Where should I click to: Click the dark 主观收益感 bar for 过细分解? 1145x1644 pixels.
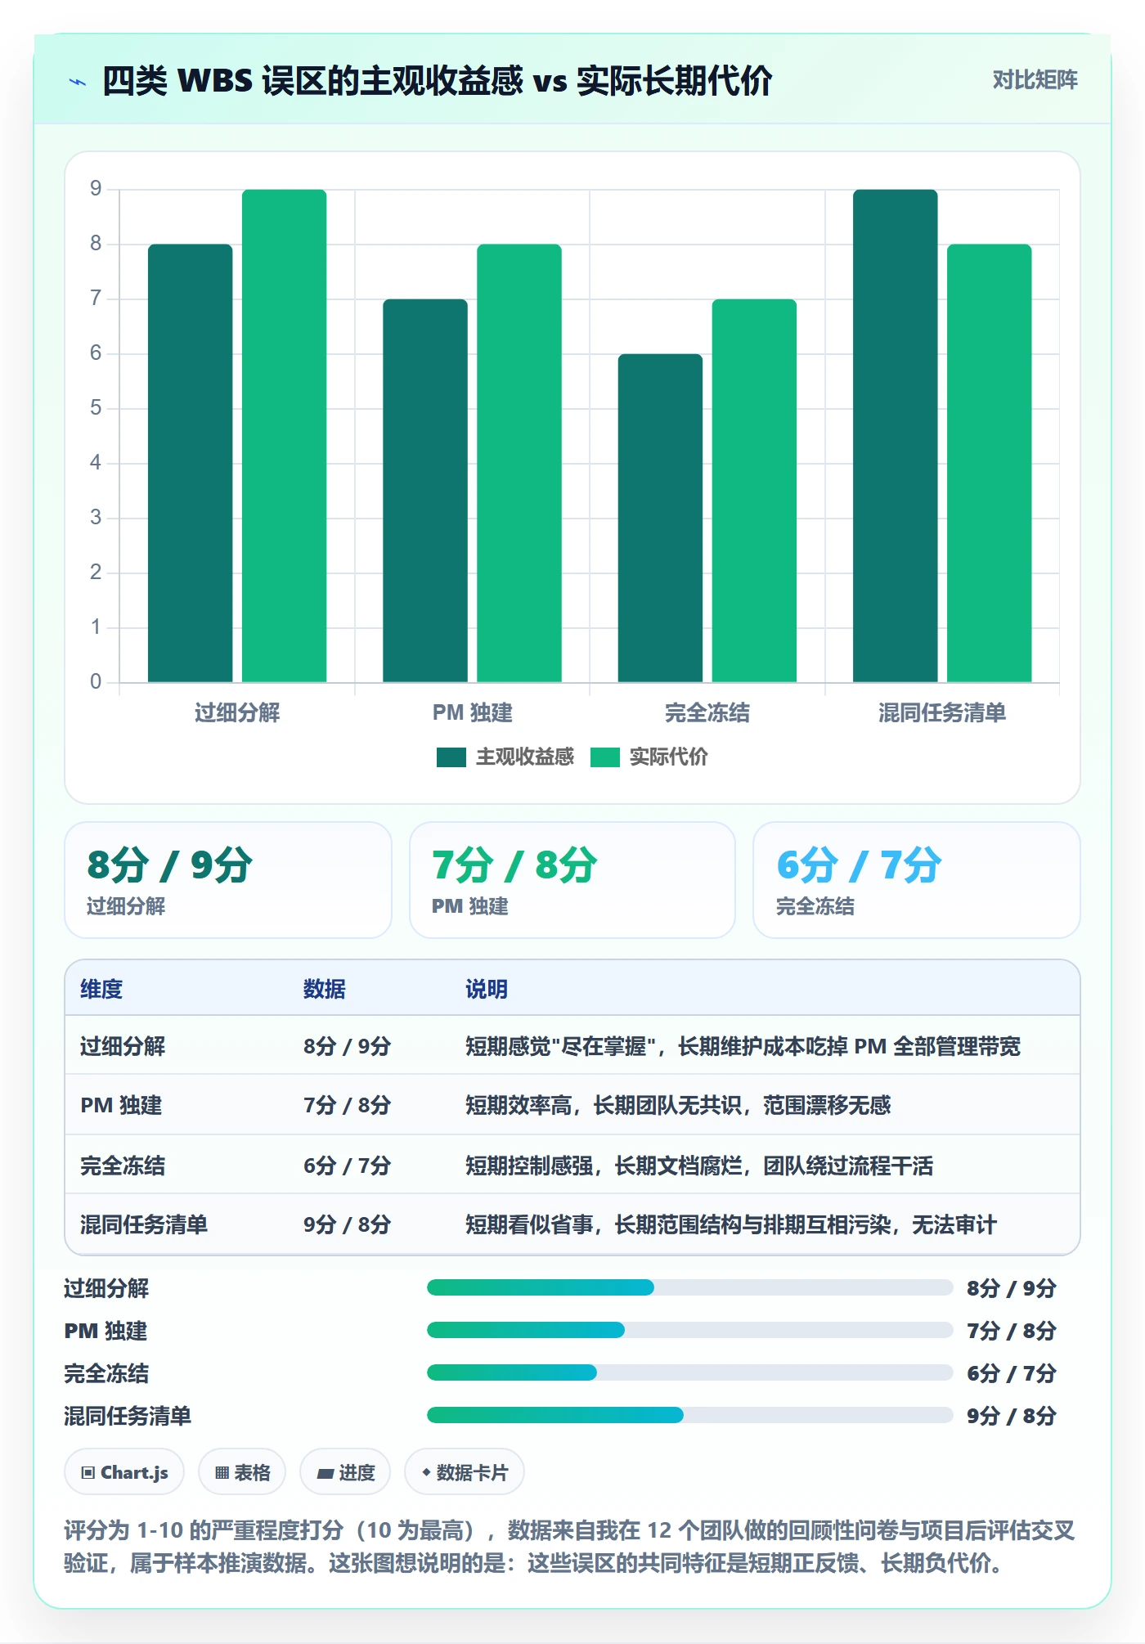pos(190,463)
